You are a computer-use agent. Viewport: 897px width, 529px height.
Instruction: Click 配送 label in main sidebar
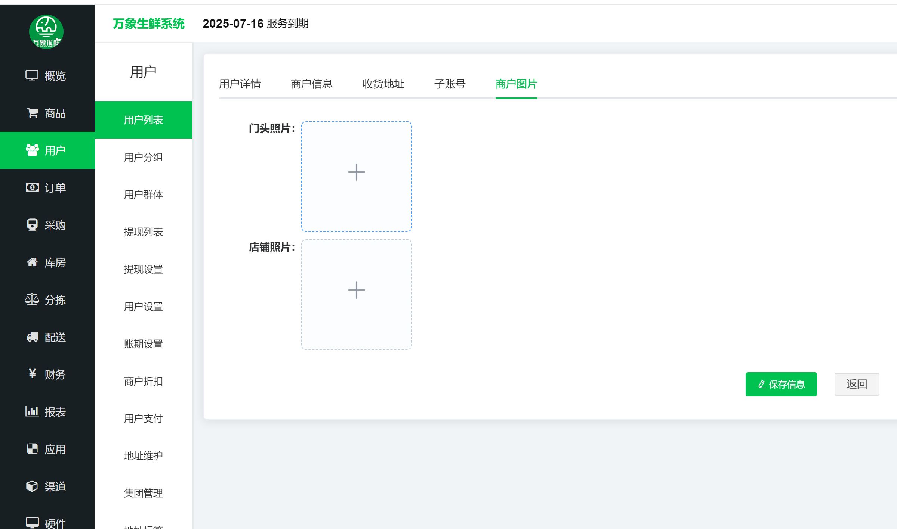click(x=55, y=337)
